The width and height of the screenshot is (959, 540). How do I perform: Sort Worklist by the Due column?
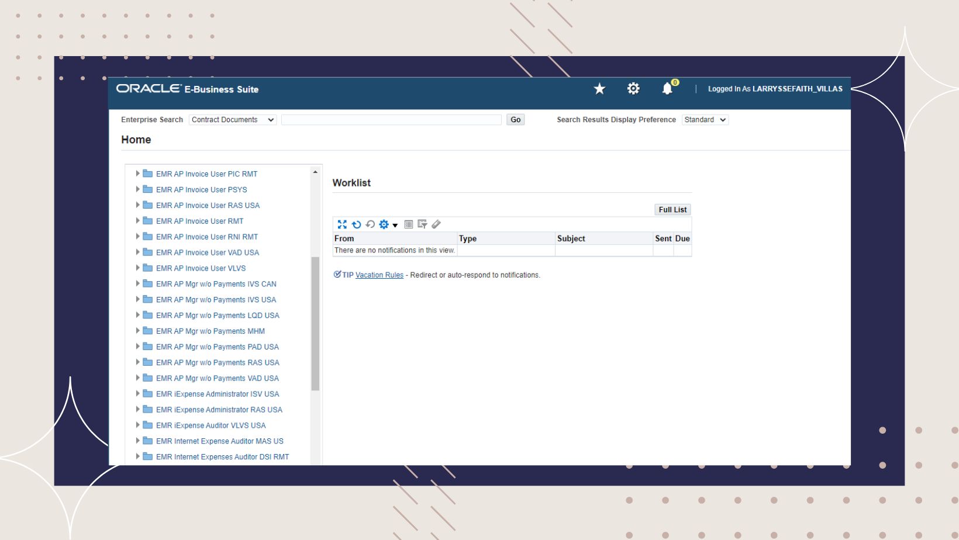click(682, 238)
